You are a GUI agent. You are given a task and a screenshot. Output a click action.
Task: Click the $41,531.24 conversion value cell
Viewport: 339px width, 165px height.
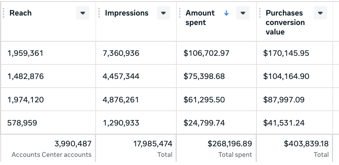point(284,123)
